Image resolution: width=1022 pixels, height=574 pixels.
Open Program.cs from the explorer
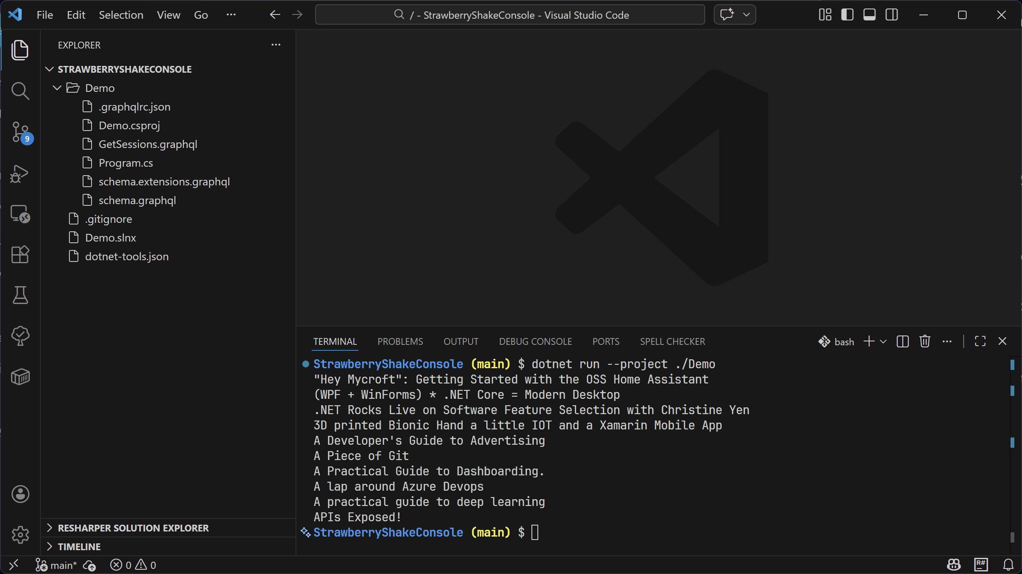tap(126, 163)
